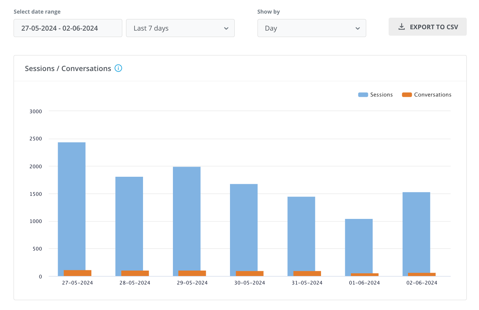Click the 29-05-2024 axis label
Viewport: 479px width, 310px height.
click(x=192, y=283)
